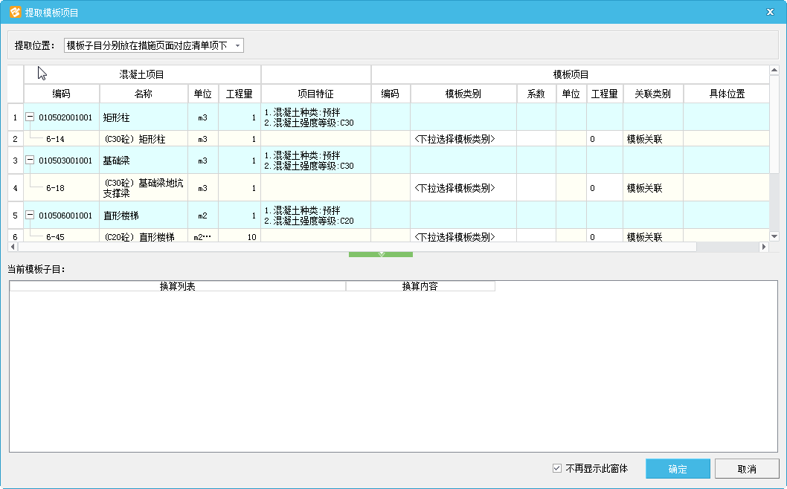This screenshot has height=489, width=787.
Task: Click the 换算内容 column header
Action: click(x=420, y=286)
